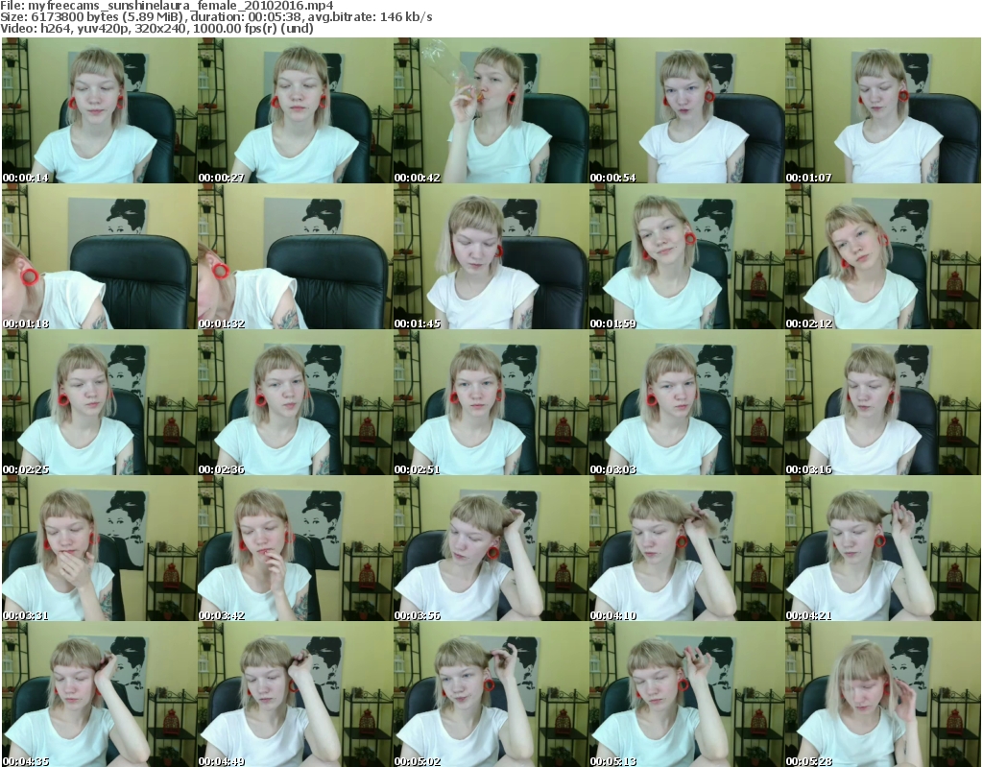Viewport: 983px width, 767px height.
Task: Select the thumbnail marked 00:01:07
Action: tap(883, 110)
